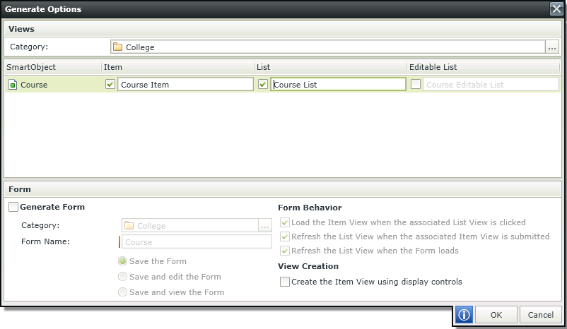Screen dimensions: 567x329
Task: Uncheck the Course List view checkbox
Action: [263, 84]
